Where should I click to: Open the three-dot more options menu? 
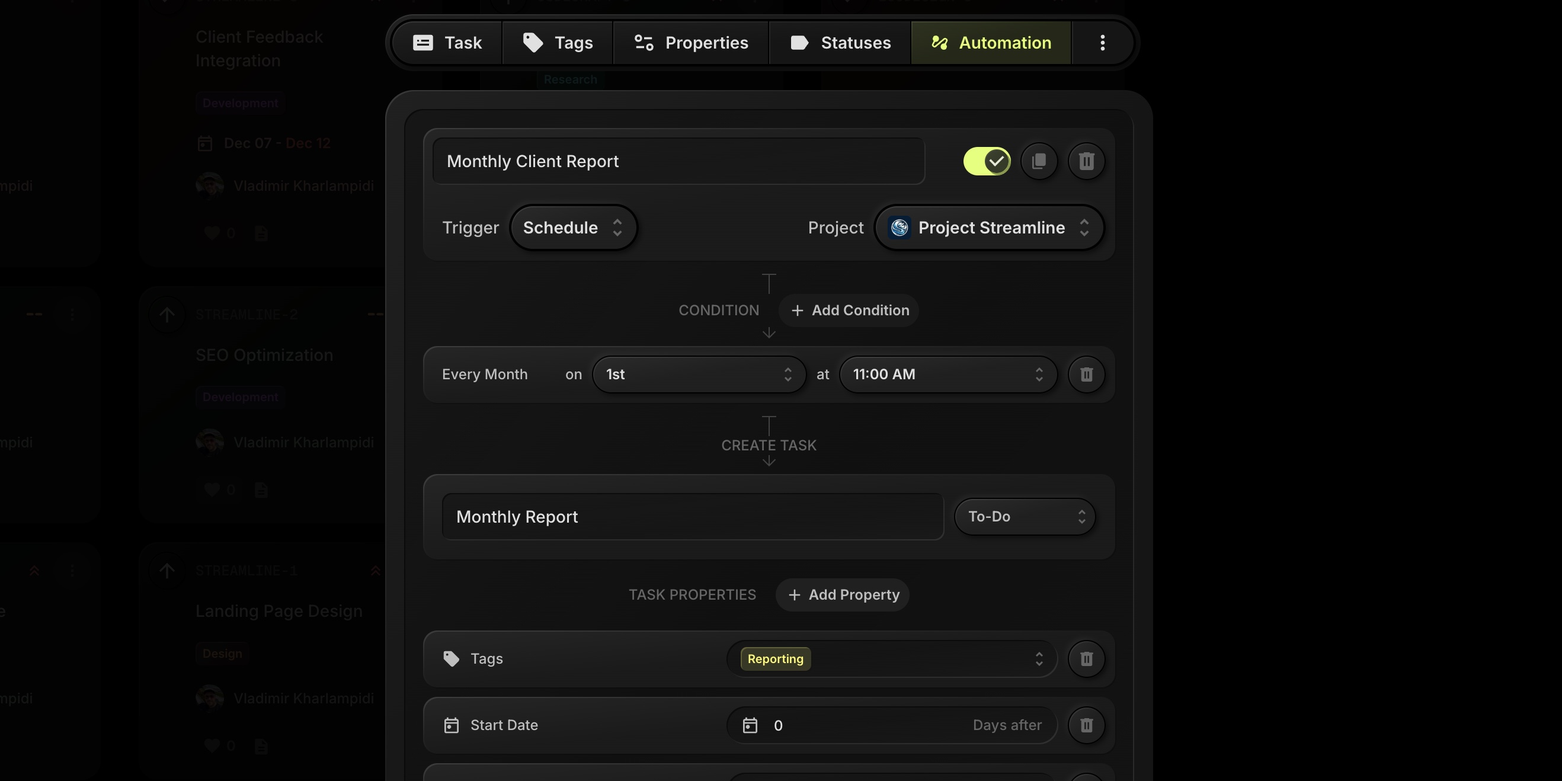pyautogui.click(x=1102, y=43)
